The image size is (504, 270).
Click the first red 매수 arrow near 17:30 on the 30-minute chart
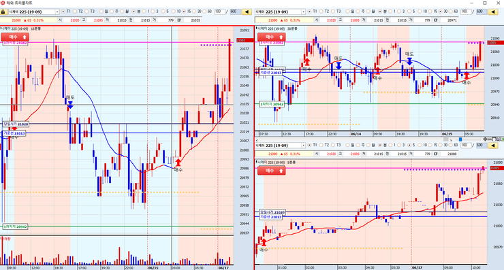[x=307, y=62]
